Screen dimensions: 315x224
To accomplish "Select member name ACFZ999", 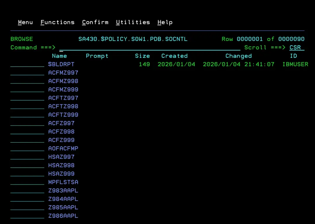I will [x=61, y=140].
